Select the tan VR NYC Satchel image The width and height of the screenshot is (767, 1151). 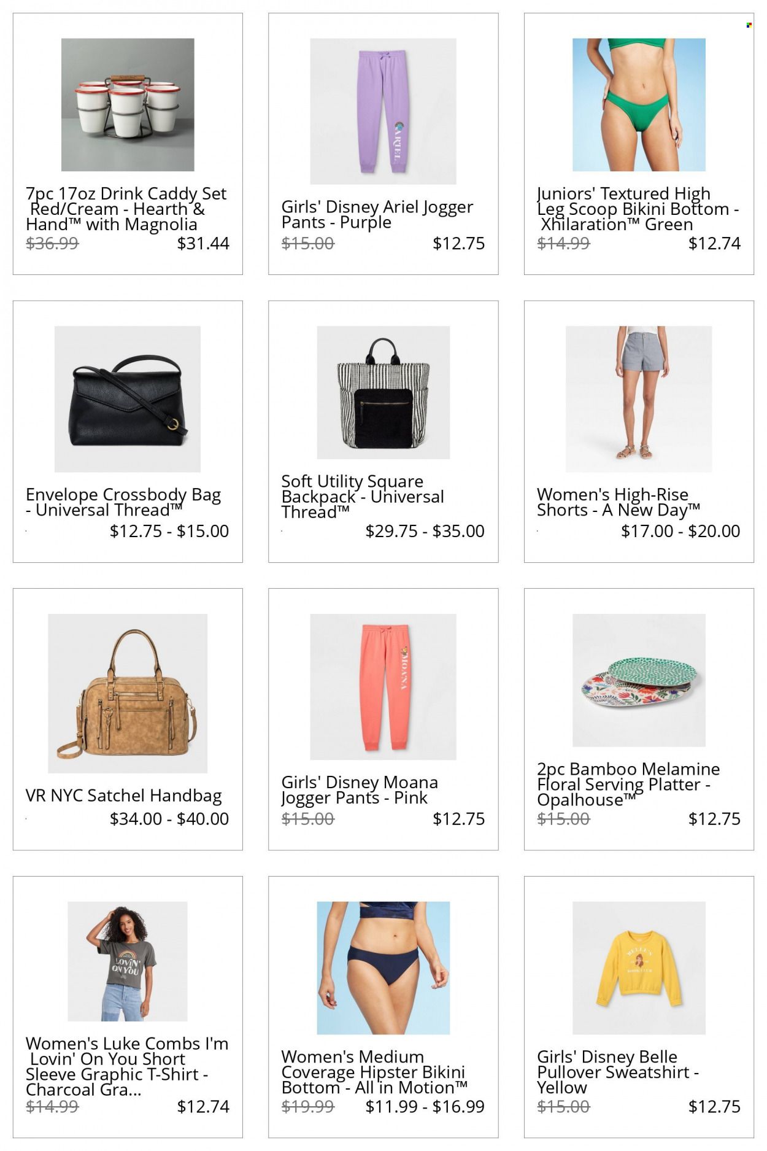(x=128, y=693)
